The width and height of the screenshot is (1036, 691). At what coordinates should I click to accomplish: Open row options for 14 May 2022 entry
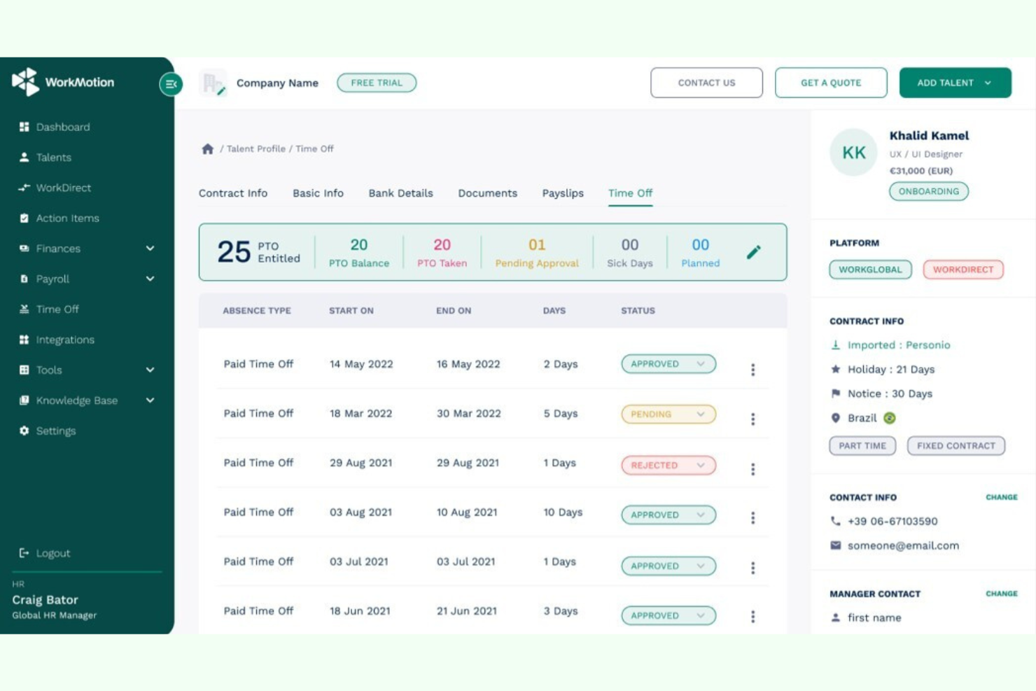tap(752, 369)
